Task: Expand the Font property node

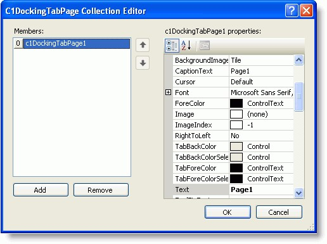Action: pyautogui.click(x=168, y=93)
